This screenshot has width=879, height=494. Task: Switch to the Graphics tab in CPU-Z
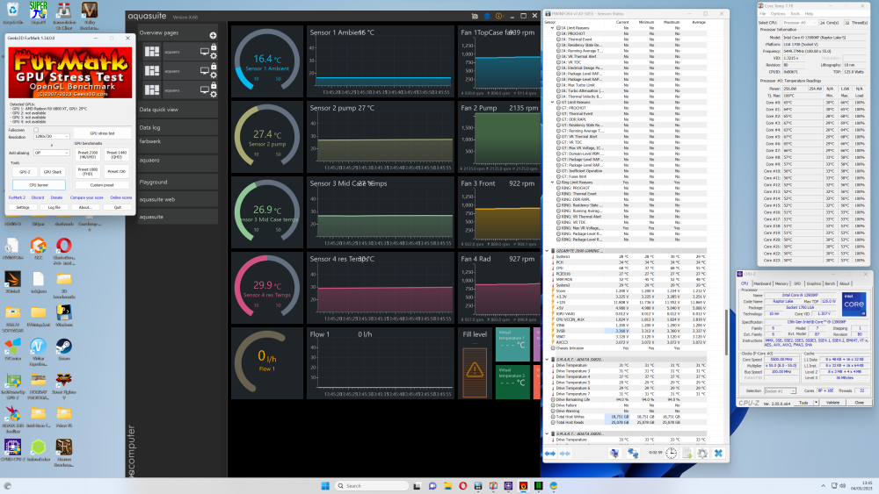[x=813, y=283]
